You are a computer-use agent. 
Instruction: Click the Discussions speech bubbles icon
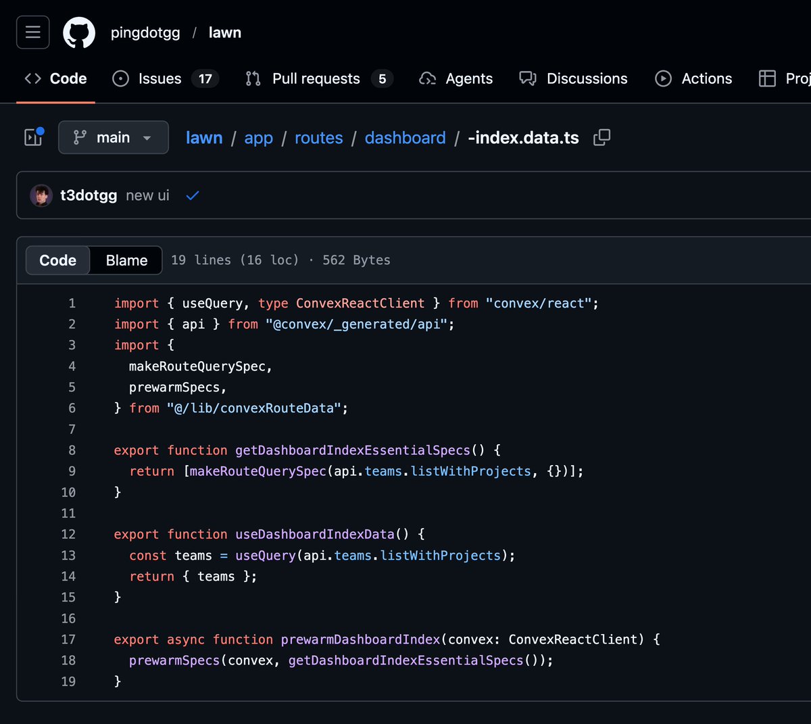[528, 78]
